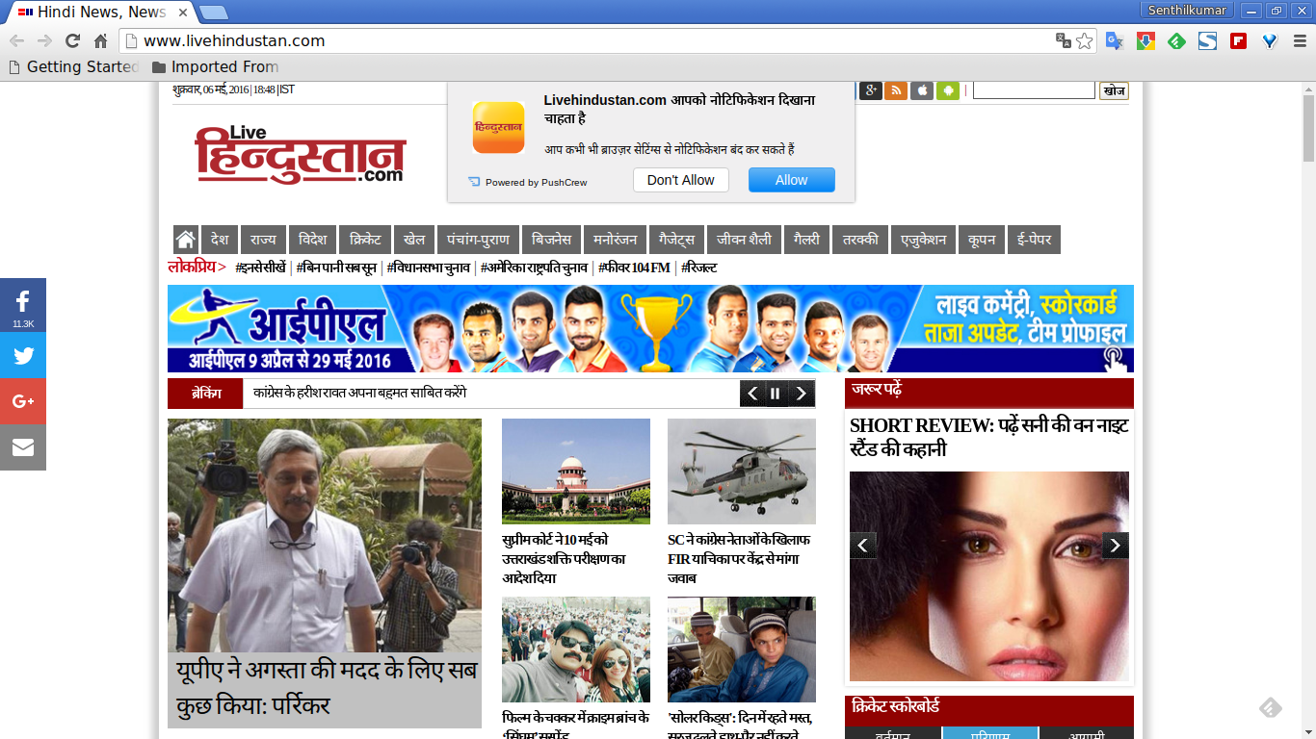Open the IPL banner advertisement
Screen dimensions: 1316x739
pos(650,328)
